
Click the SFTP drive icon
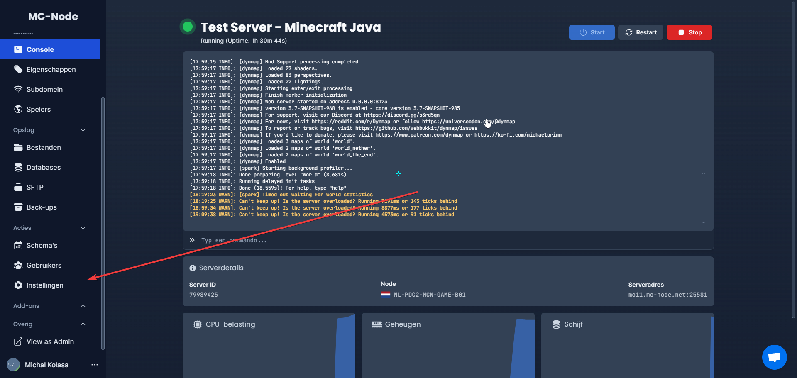tap(18, 187)
